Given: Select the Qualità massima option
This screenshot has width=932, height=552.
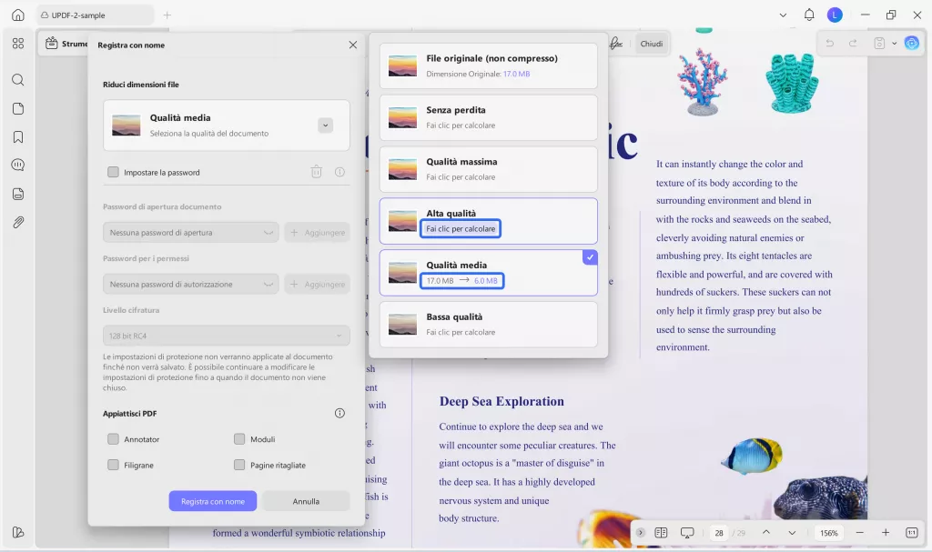Looking at the screenshot, I should pyautogui.click(x=489, y=169).
